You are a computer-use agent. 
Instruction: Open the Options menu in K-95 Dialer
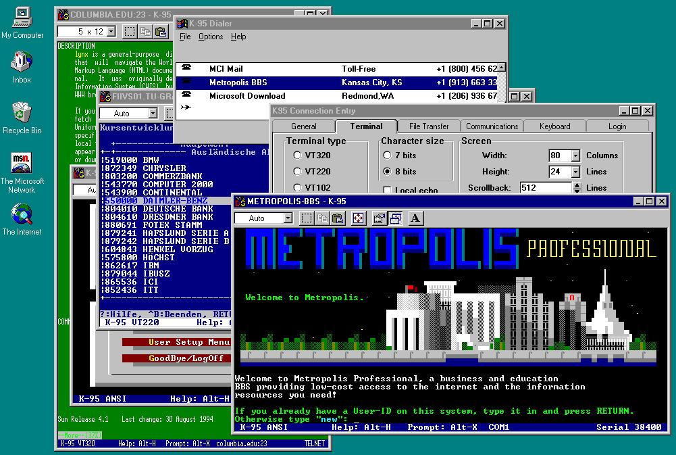pyautogui.click(x=211, y=37)
